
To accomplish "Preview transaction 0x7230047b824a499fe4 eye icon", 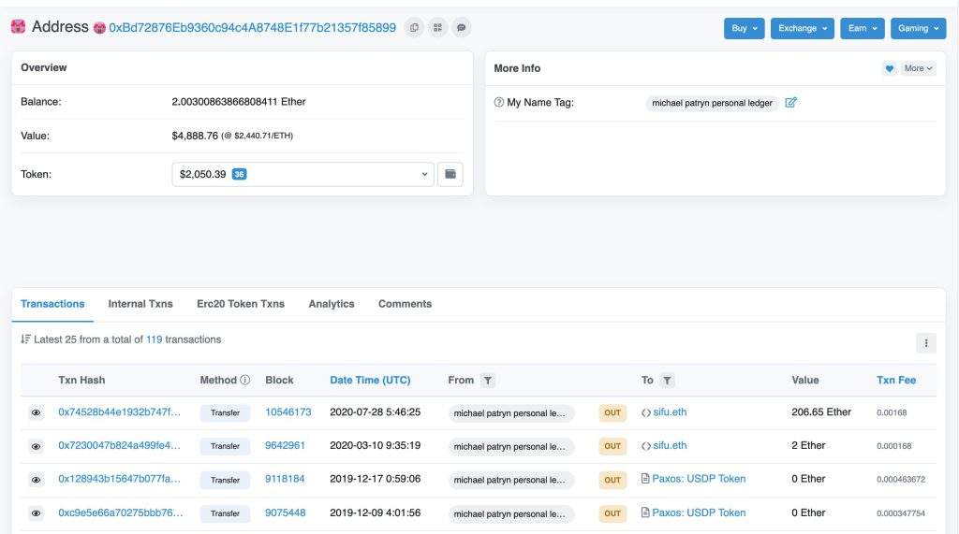I will [37, 446].
